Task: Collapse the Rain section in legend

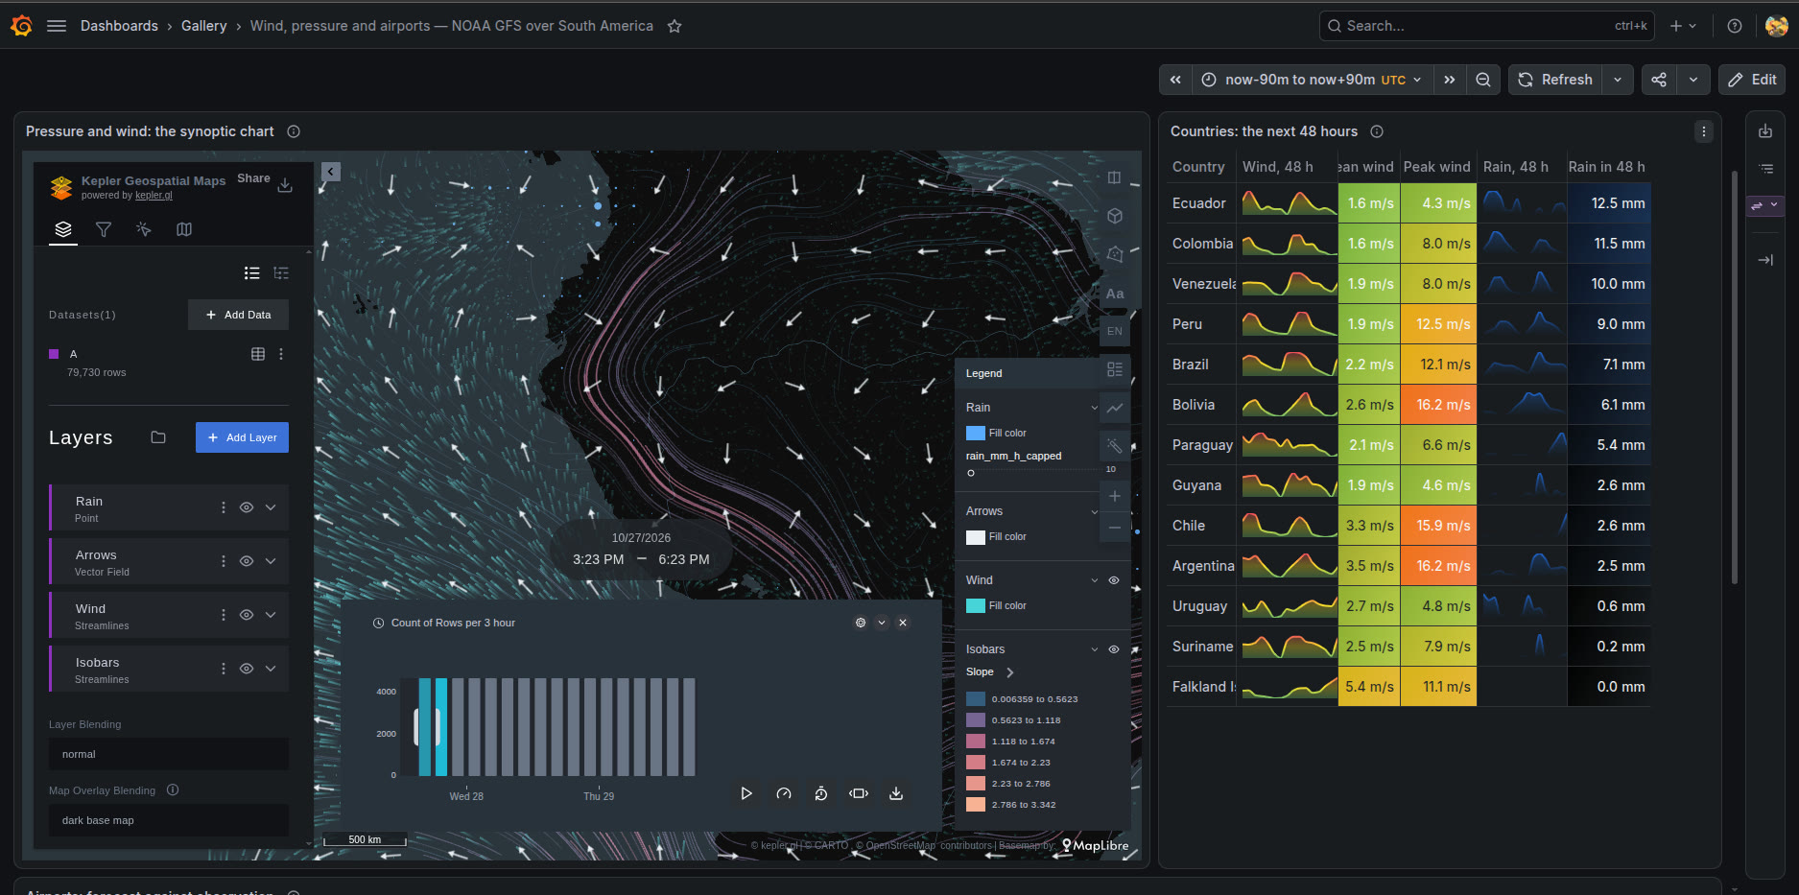Action: pyautogui.click(x=1095, y=408)
